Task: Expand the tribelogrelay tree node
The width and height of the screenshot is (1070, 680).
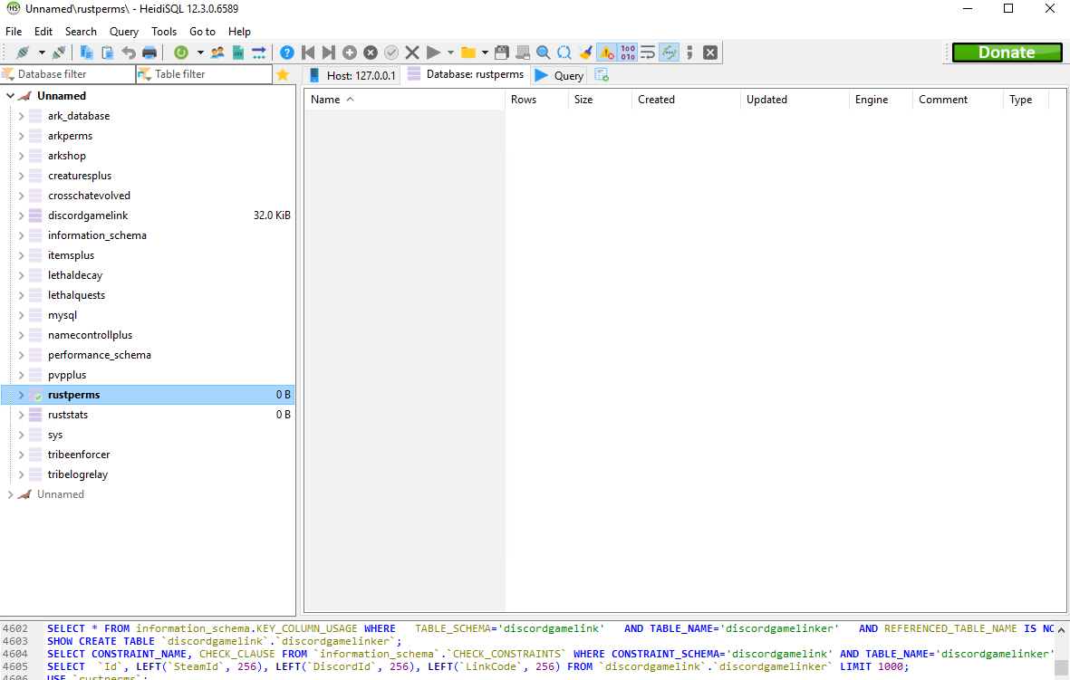Action: coord(21,474)
